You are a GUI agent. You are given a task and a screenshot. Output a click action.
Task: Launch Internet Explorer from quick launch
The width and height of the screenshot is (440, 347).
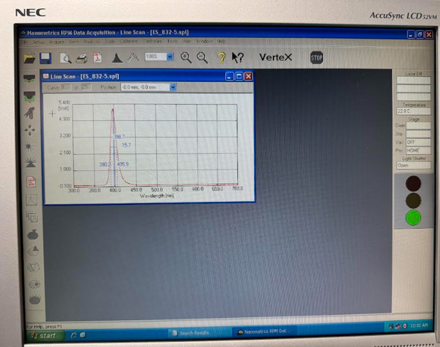(x=74, y=335)
